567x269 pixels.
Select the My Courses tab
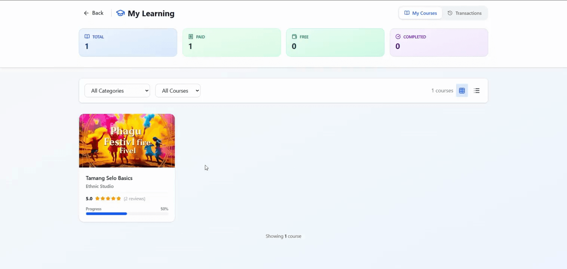(420, 13)
